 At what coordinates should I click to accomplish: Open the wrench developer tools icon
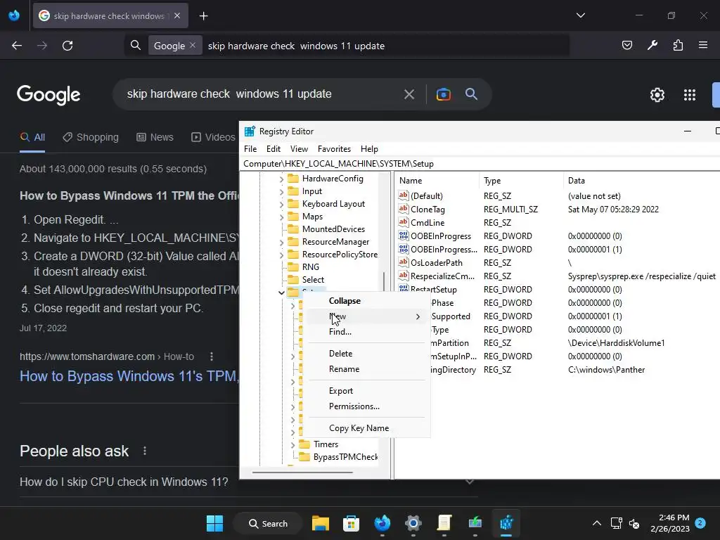652,45
